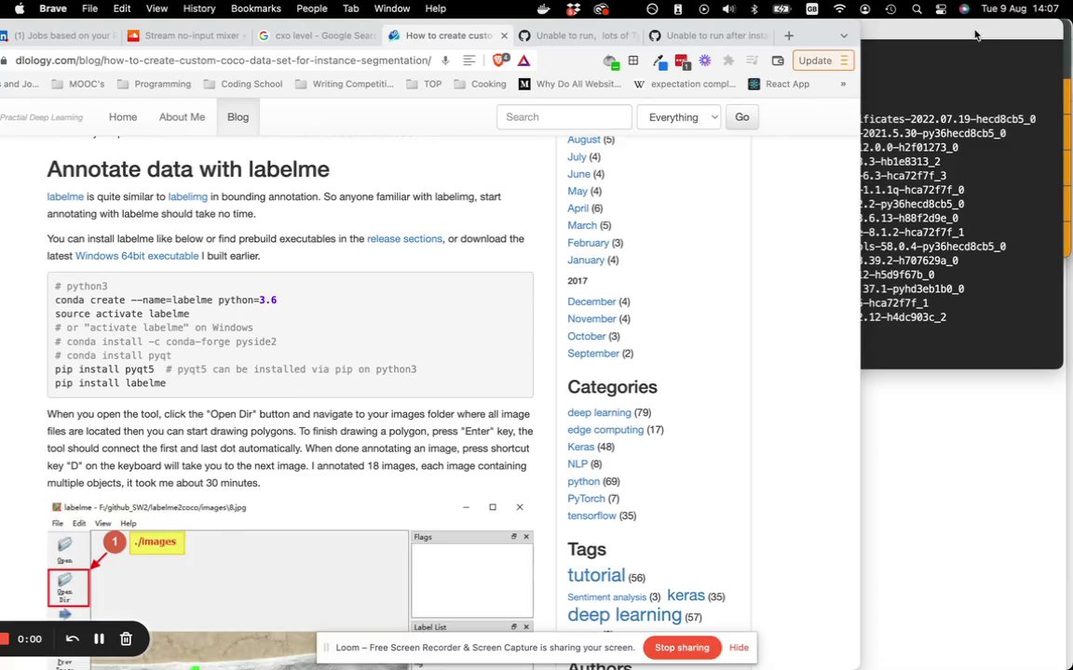The image size is (1073, 670).
Task: Open the 'tutorial' tag link
Action: (x=596, y=575)
